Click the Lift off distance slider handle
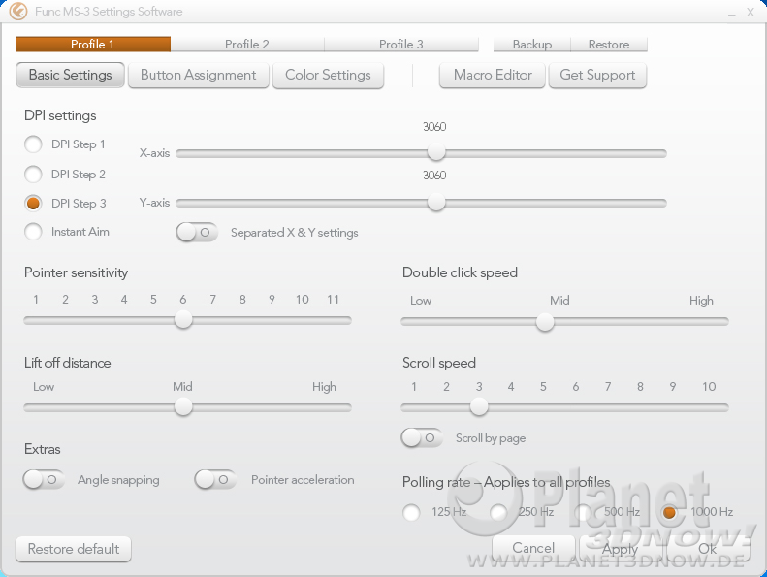This screenshot has width=767, height=577. tap(183, 406)
